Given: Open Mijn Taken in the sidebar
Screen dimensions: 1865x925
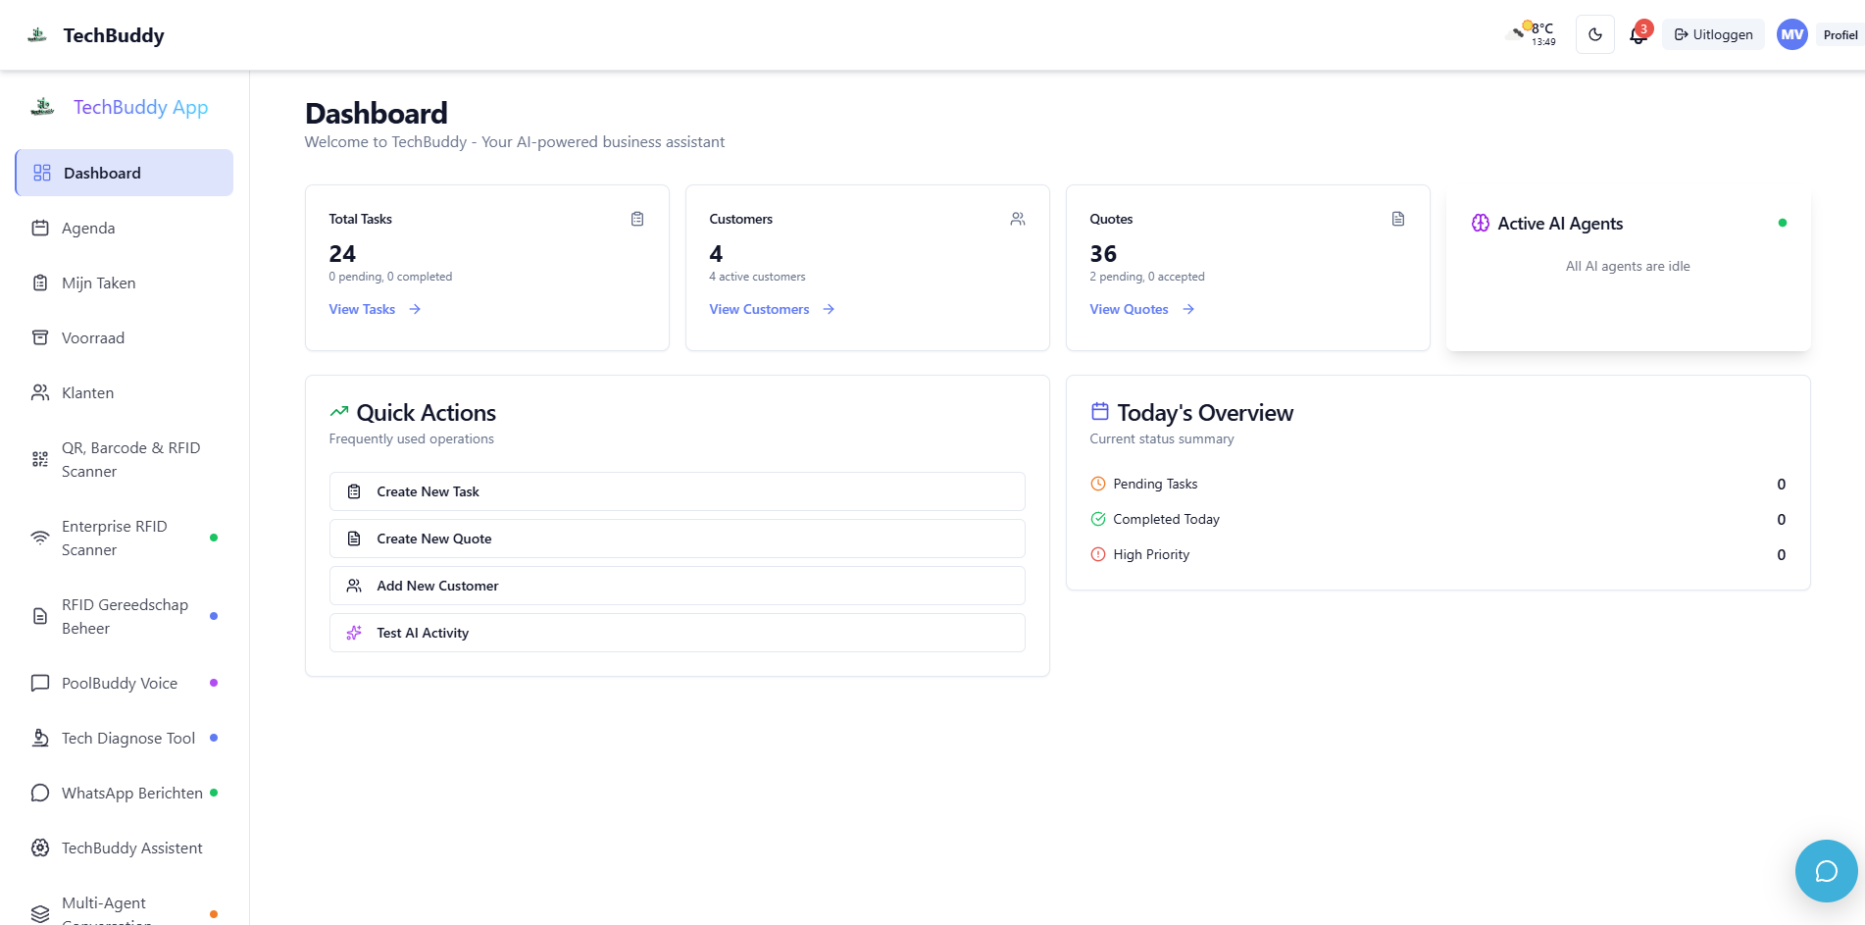Looking at the screenshot, I should click(125, 283).
